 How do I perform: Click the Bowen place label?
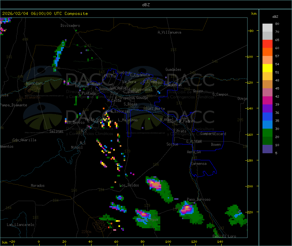tap(216, 144)
